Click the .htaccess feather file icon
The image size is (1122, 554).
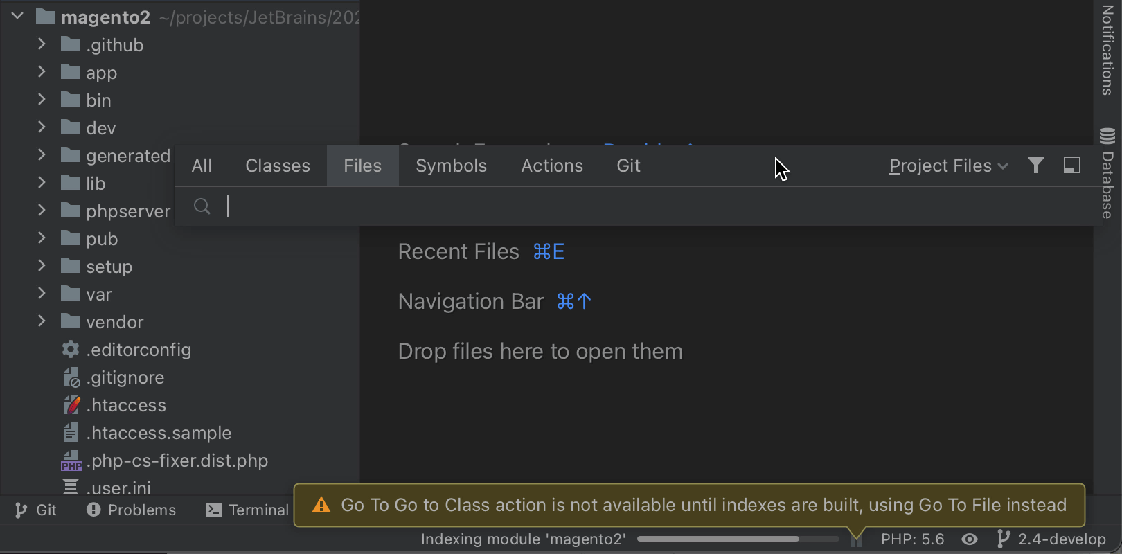click(71, 405)
